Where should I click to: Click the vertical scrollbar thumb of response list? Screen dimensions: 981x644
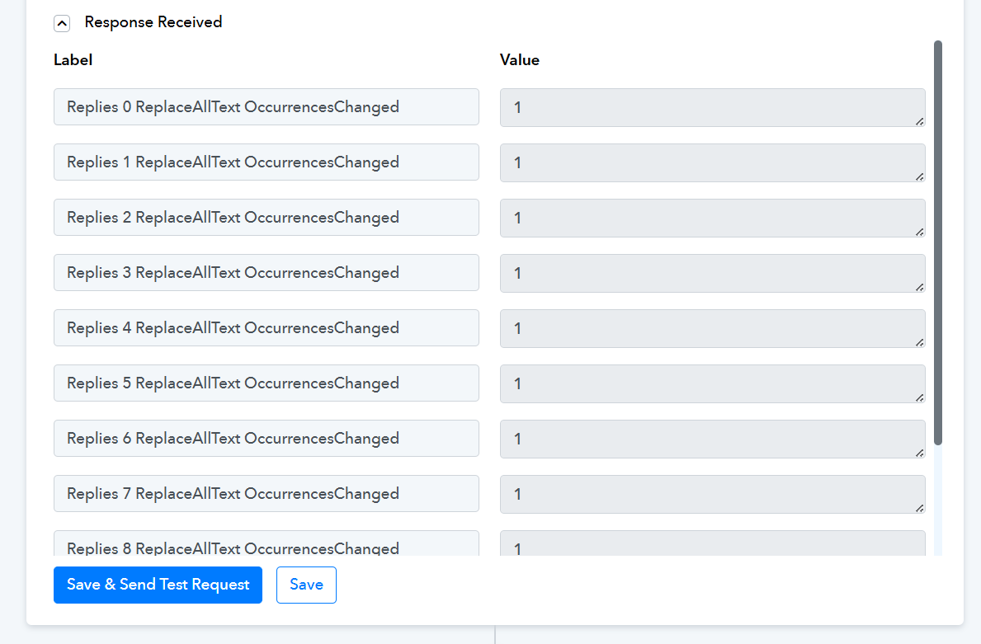(x=938, y=242)
